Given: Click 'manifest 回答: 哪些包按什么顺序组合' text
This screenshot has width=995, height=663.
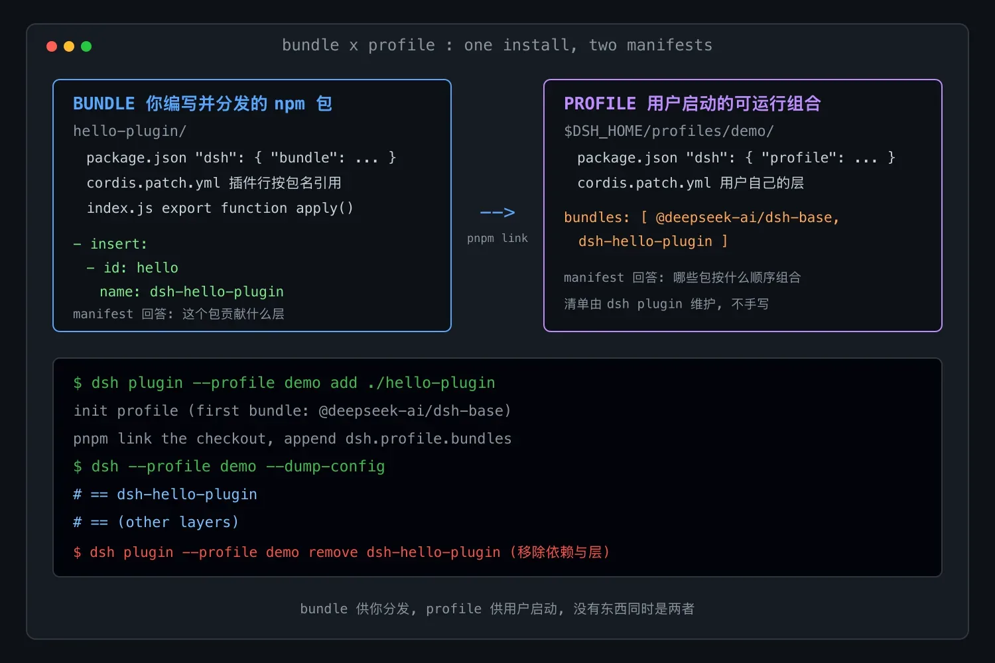Looking at the screenshot, I should (683, 277).
